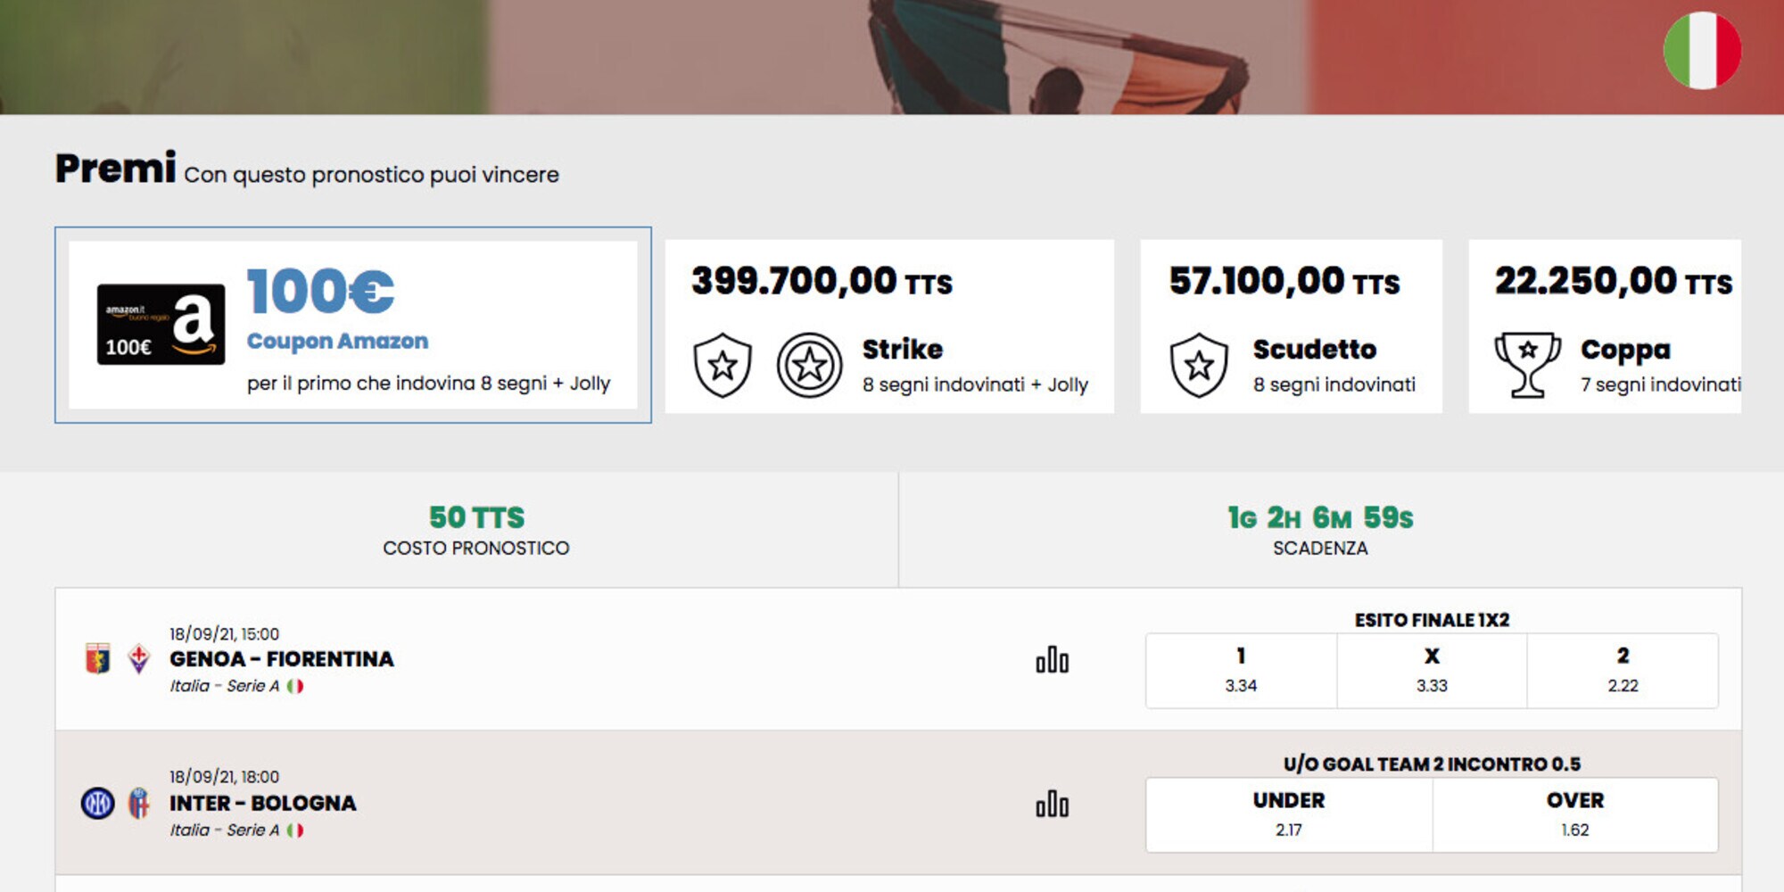This screenshot has height=892, width=1784.
Task: Click the Scudetto shield star icon
Action: (x=1199, y=365)
